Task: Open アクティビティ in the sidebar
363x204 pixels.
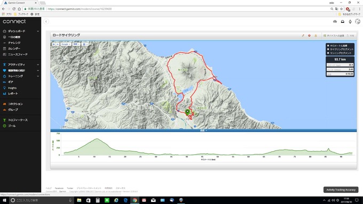Action: [x=16, y=64]
